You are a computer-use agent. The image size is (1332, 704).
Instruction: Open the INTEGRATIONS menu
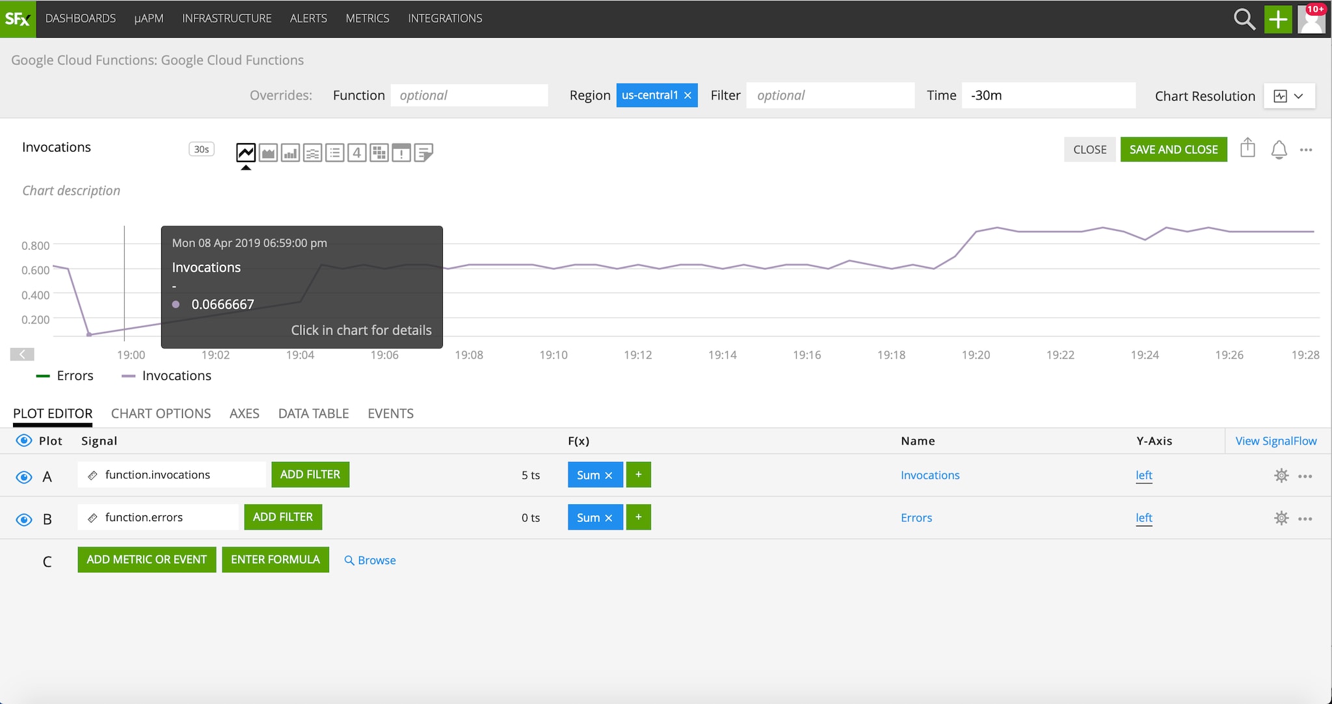pyautogui.click(x=445, y=18)
